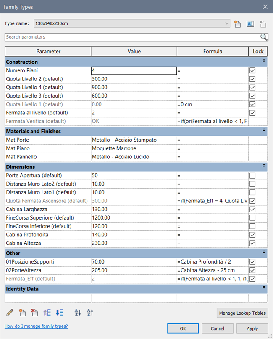Click formula of 01PosizioneSupporti
This screenshot has width=273, height=339.
tap(213, 262)
